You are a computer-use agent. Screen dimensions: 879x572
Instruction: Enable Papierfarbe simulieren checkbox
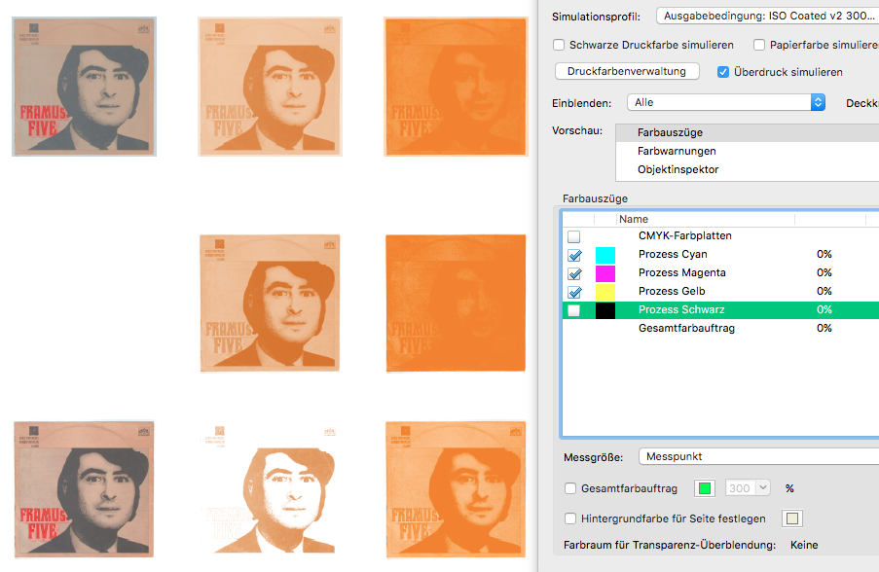tap(759, 45)
